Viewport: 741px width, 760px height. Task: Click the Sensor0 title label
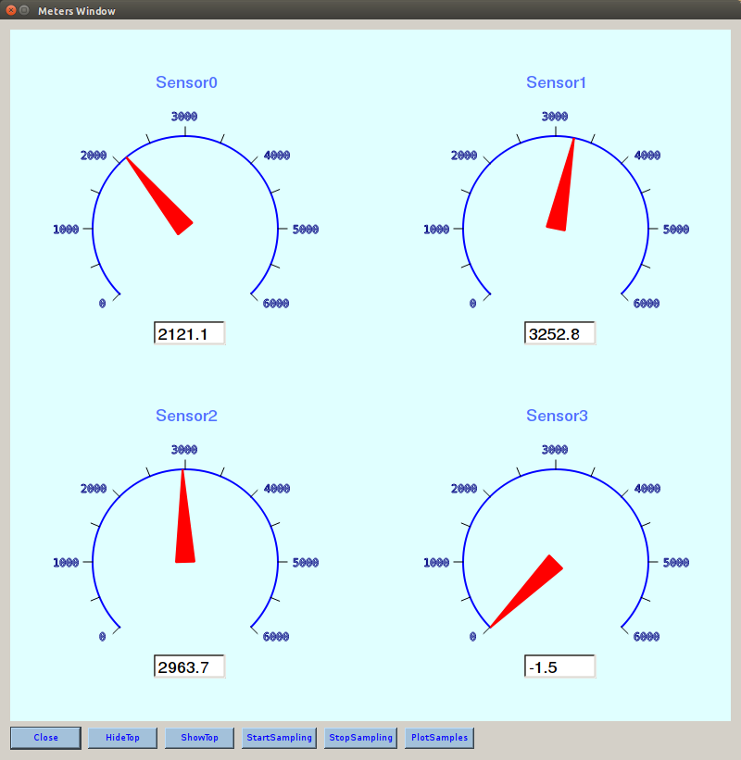pyautogui.click(x=186, y=82)
